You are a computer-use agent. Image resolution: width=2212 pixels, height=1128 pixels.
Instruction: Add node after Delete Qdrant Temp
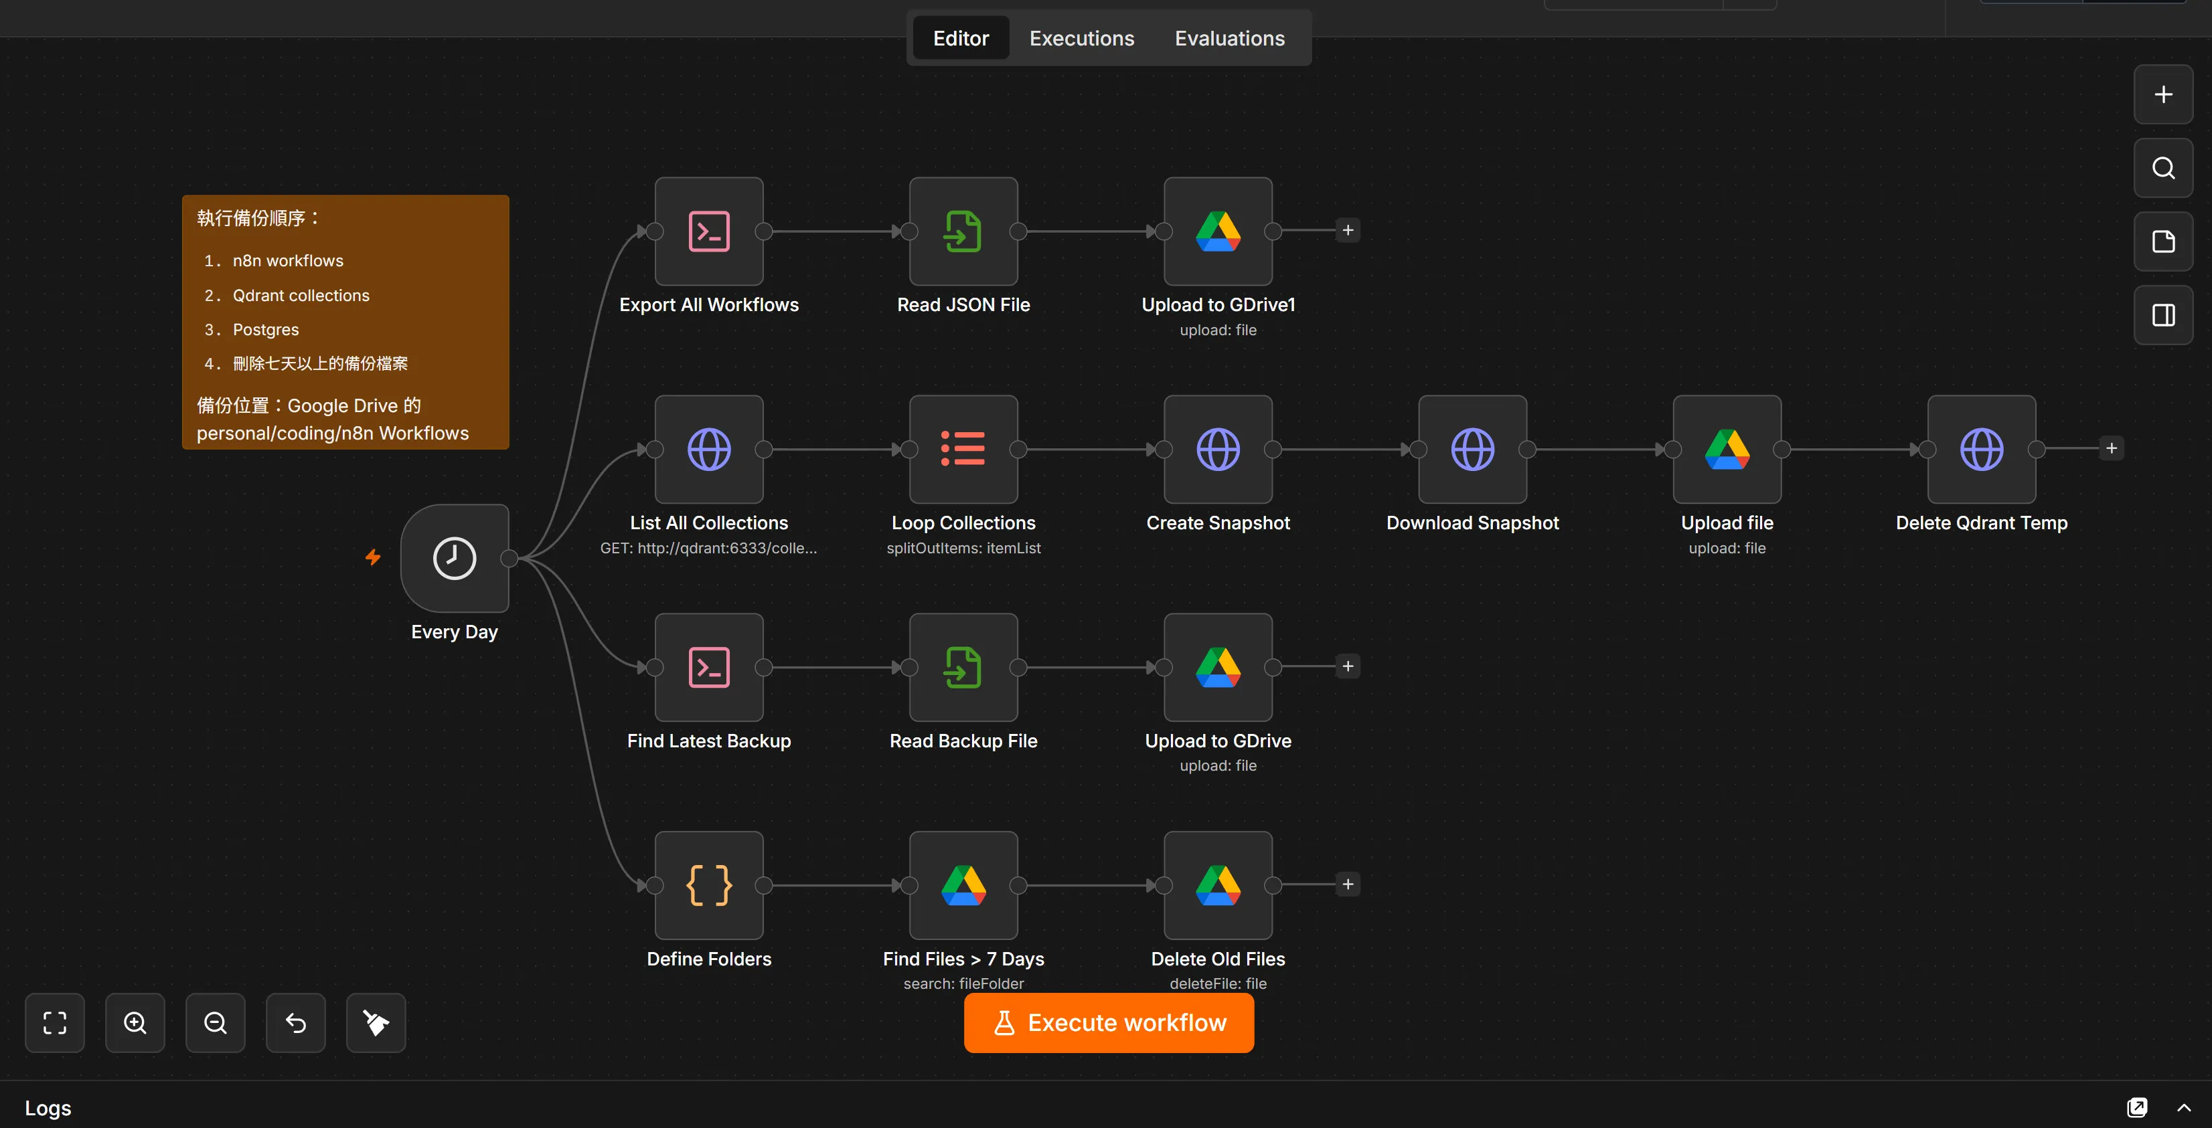point(2112,448)
